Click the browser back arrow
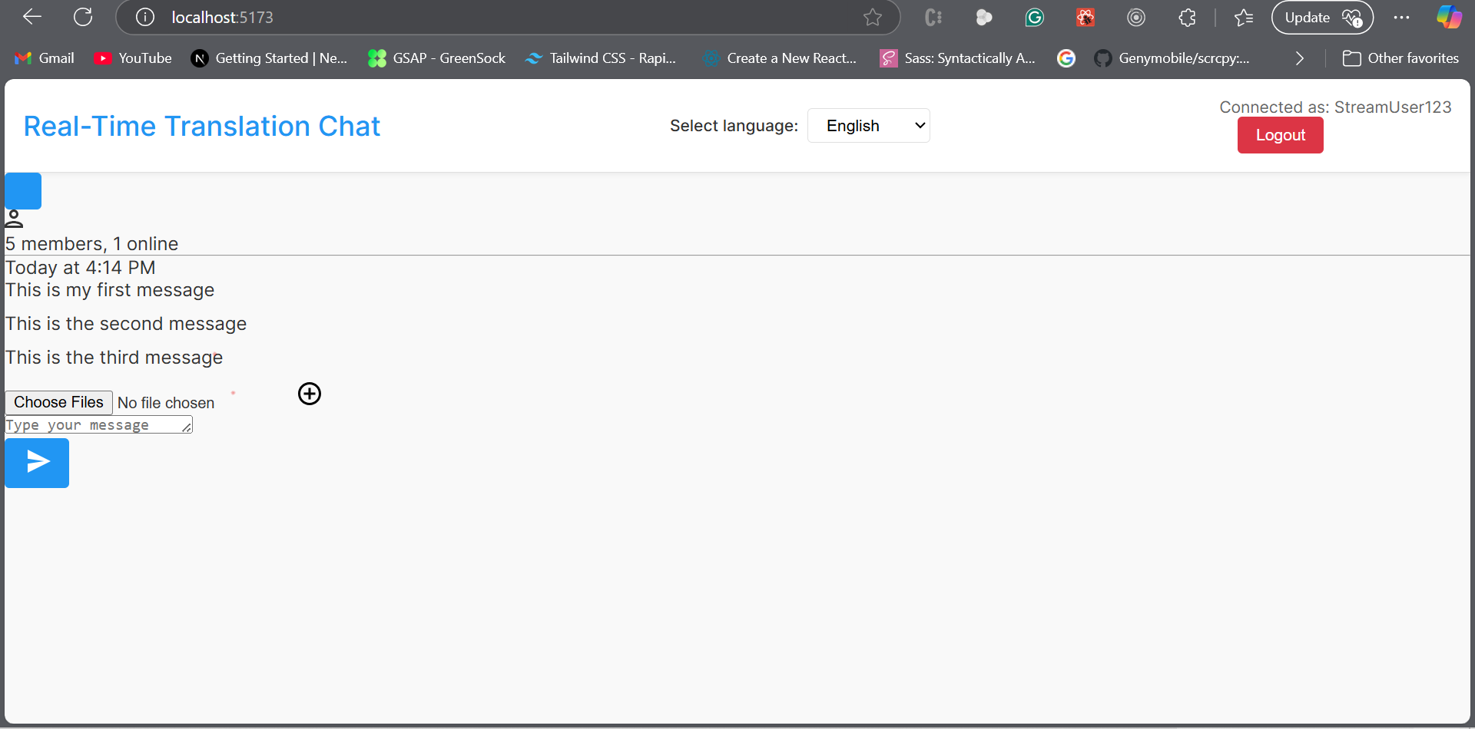 32,17
